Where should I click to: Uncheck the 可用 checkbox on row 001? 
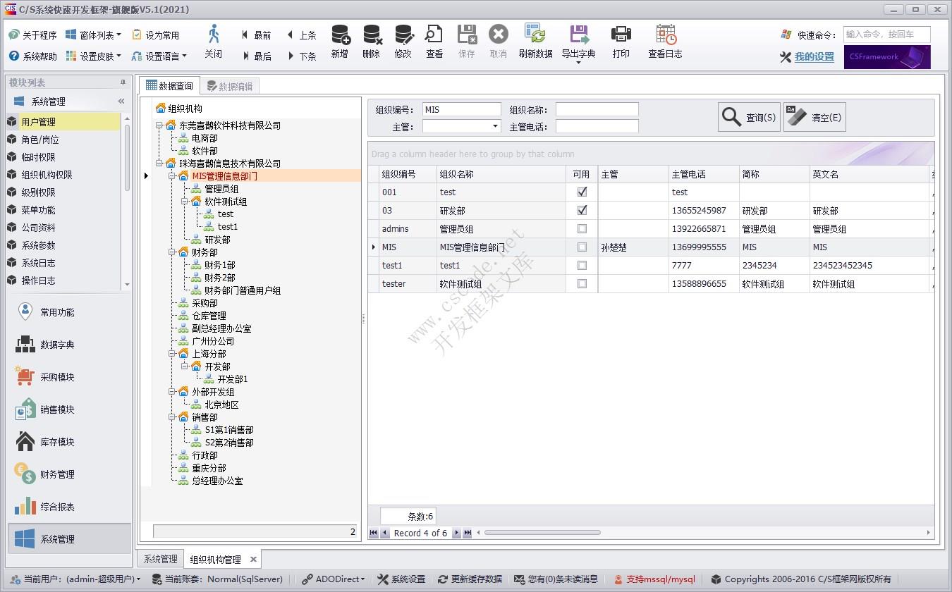tap(581, 192)
